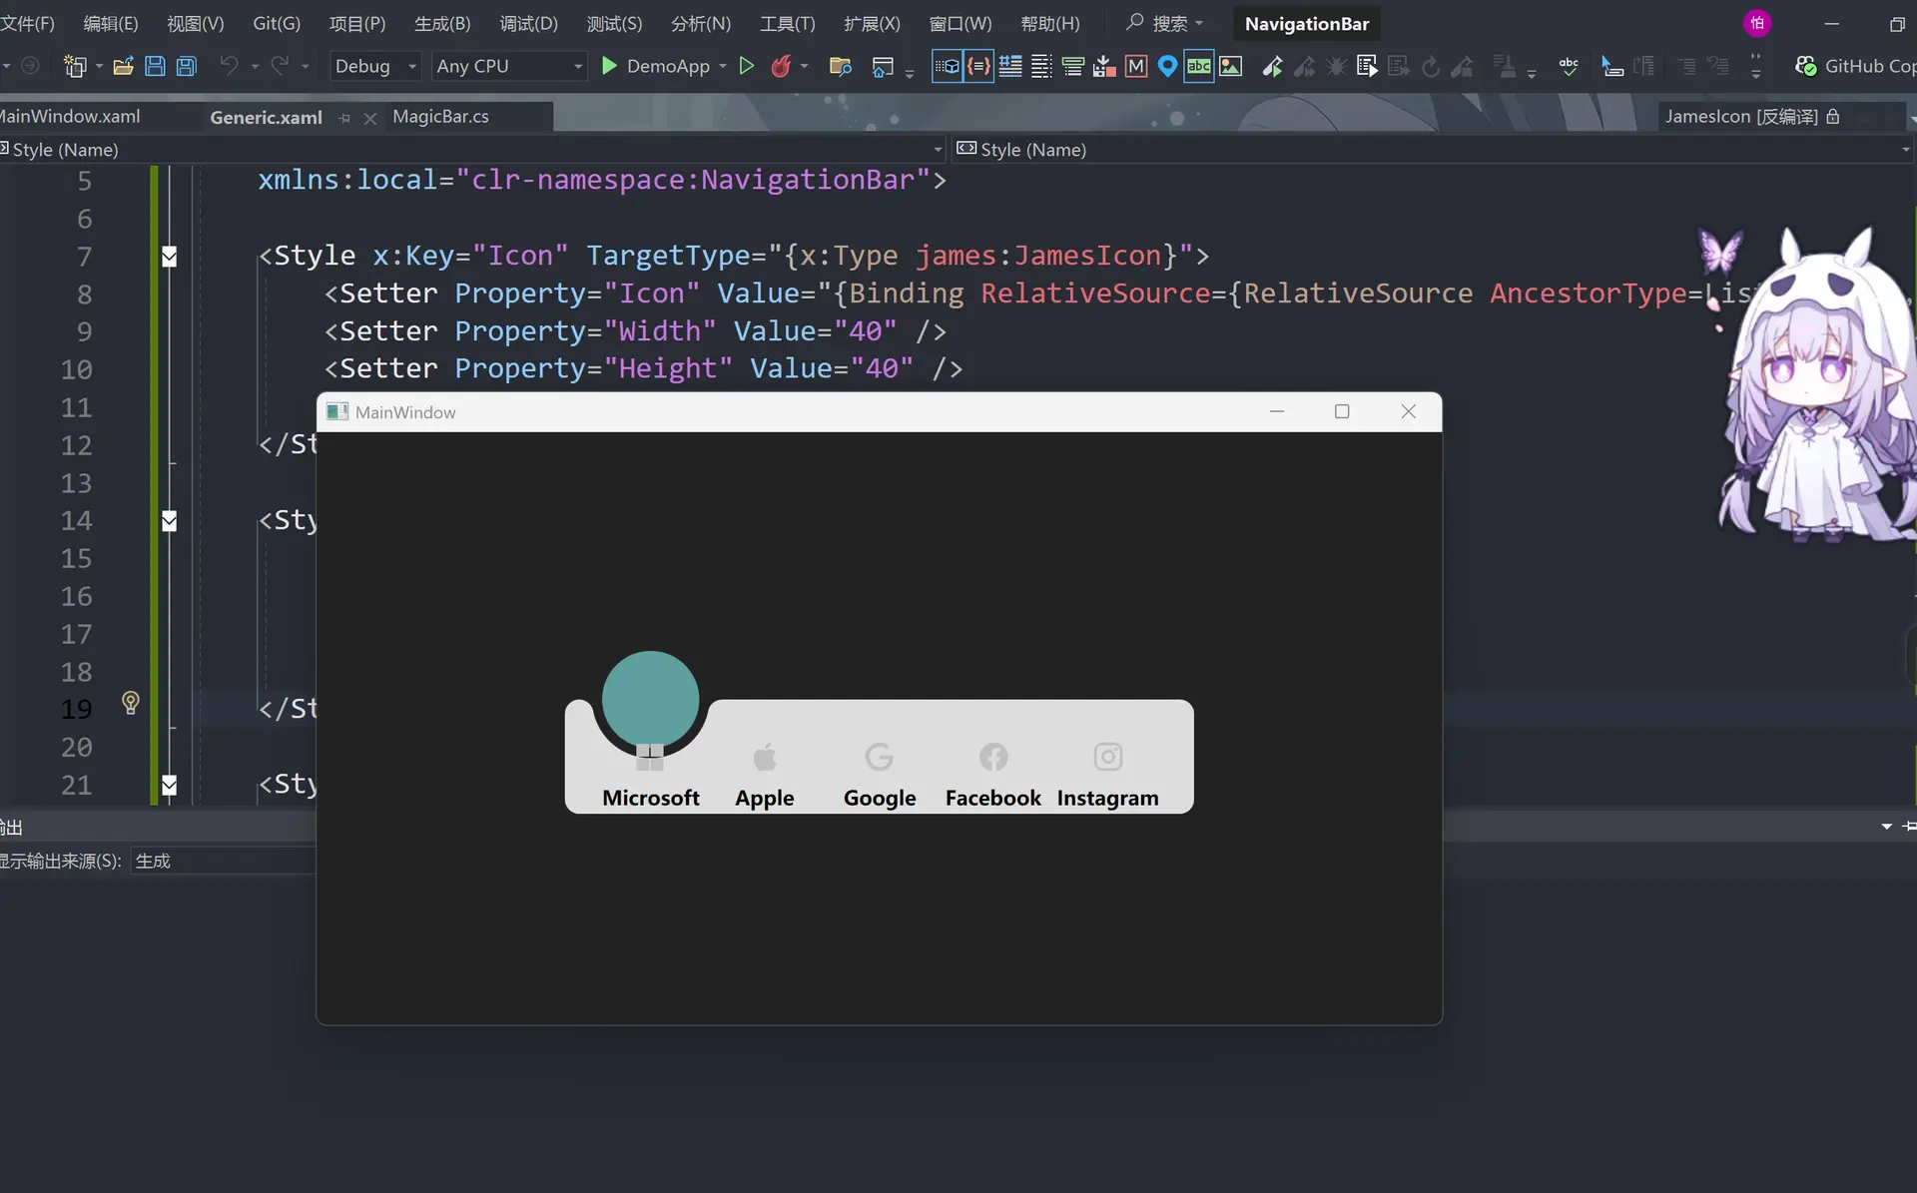Open the Any CPU platform dropdown
Screen dimensions: 1917x1193
[x=509, y=66]
